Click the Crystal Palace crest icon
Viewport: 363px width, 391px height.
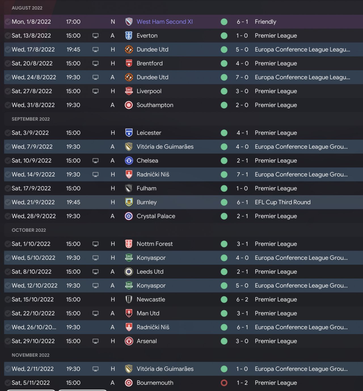(x=129, y=216)
